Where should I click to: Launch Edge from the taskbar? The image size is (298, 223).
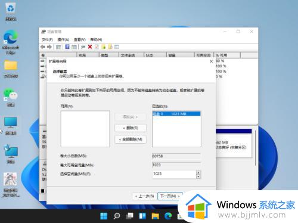coord(168,216)
